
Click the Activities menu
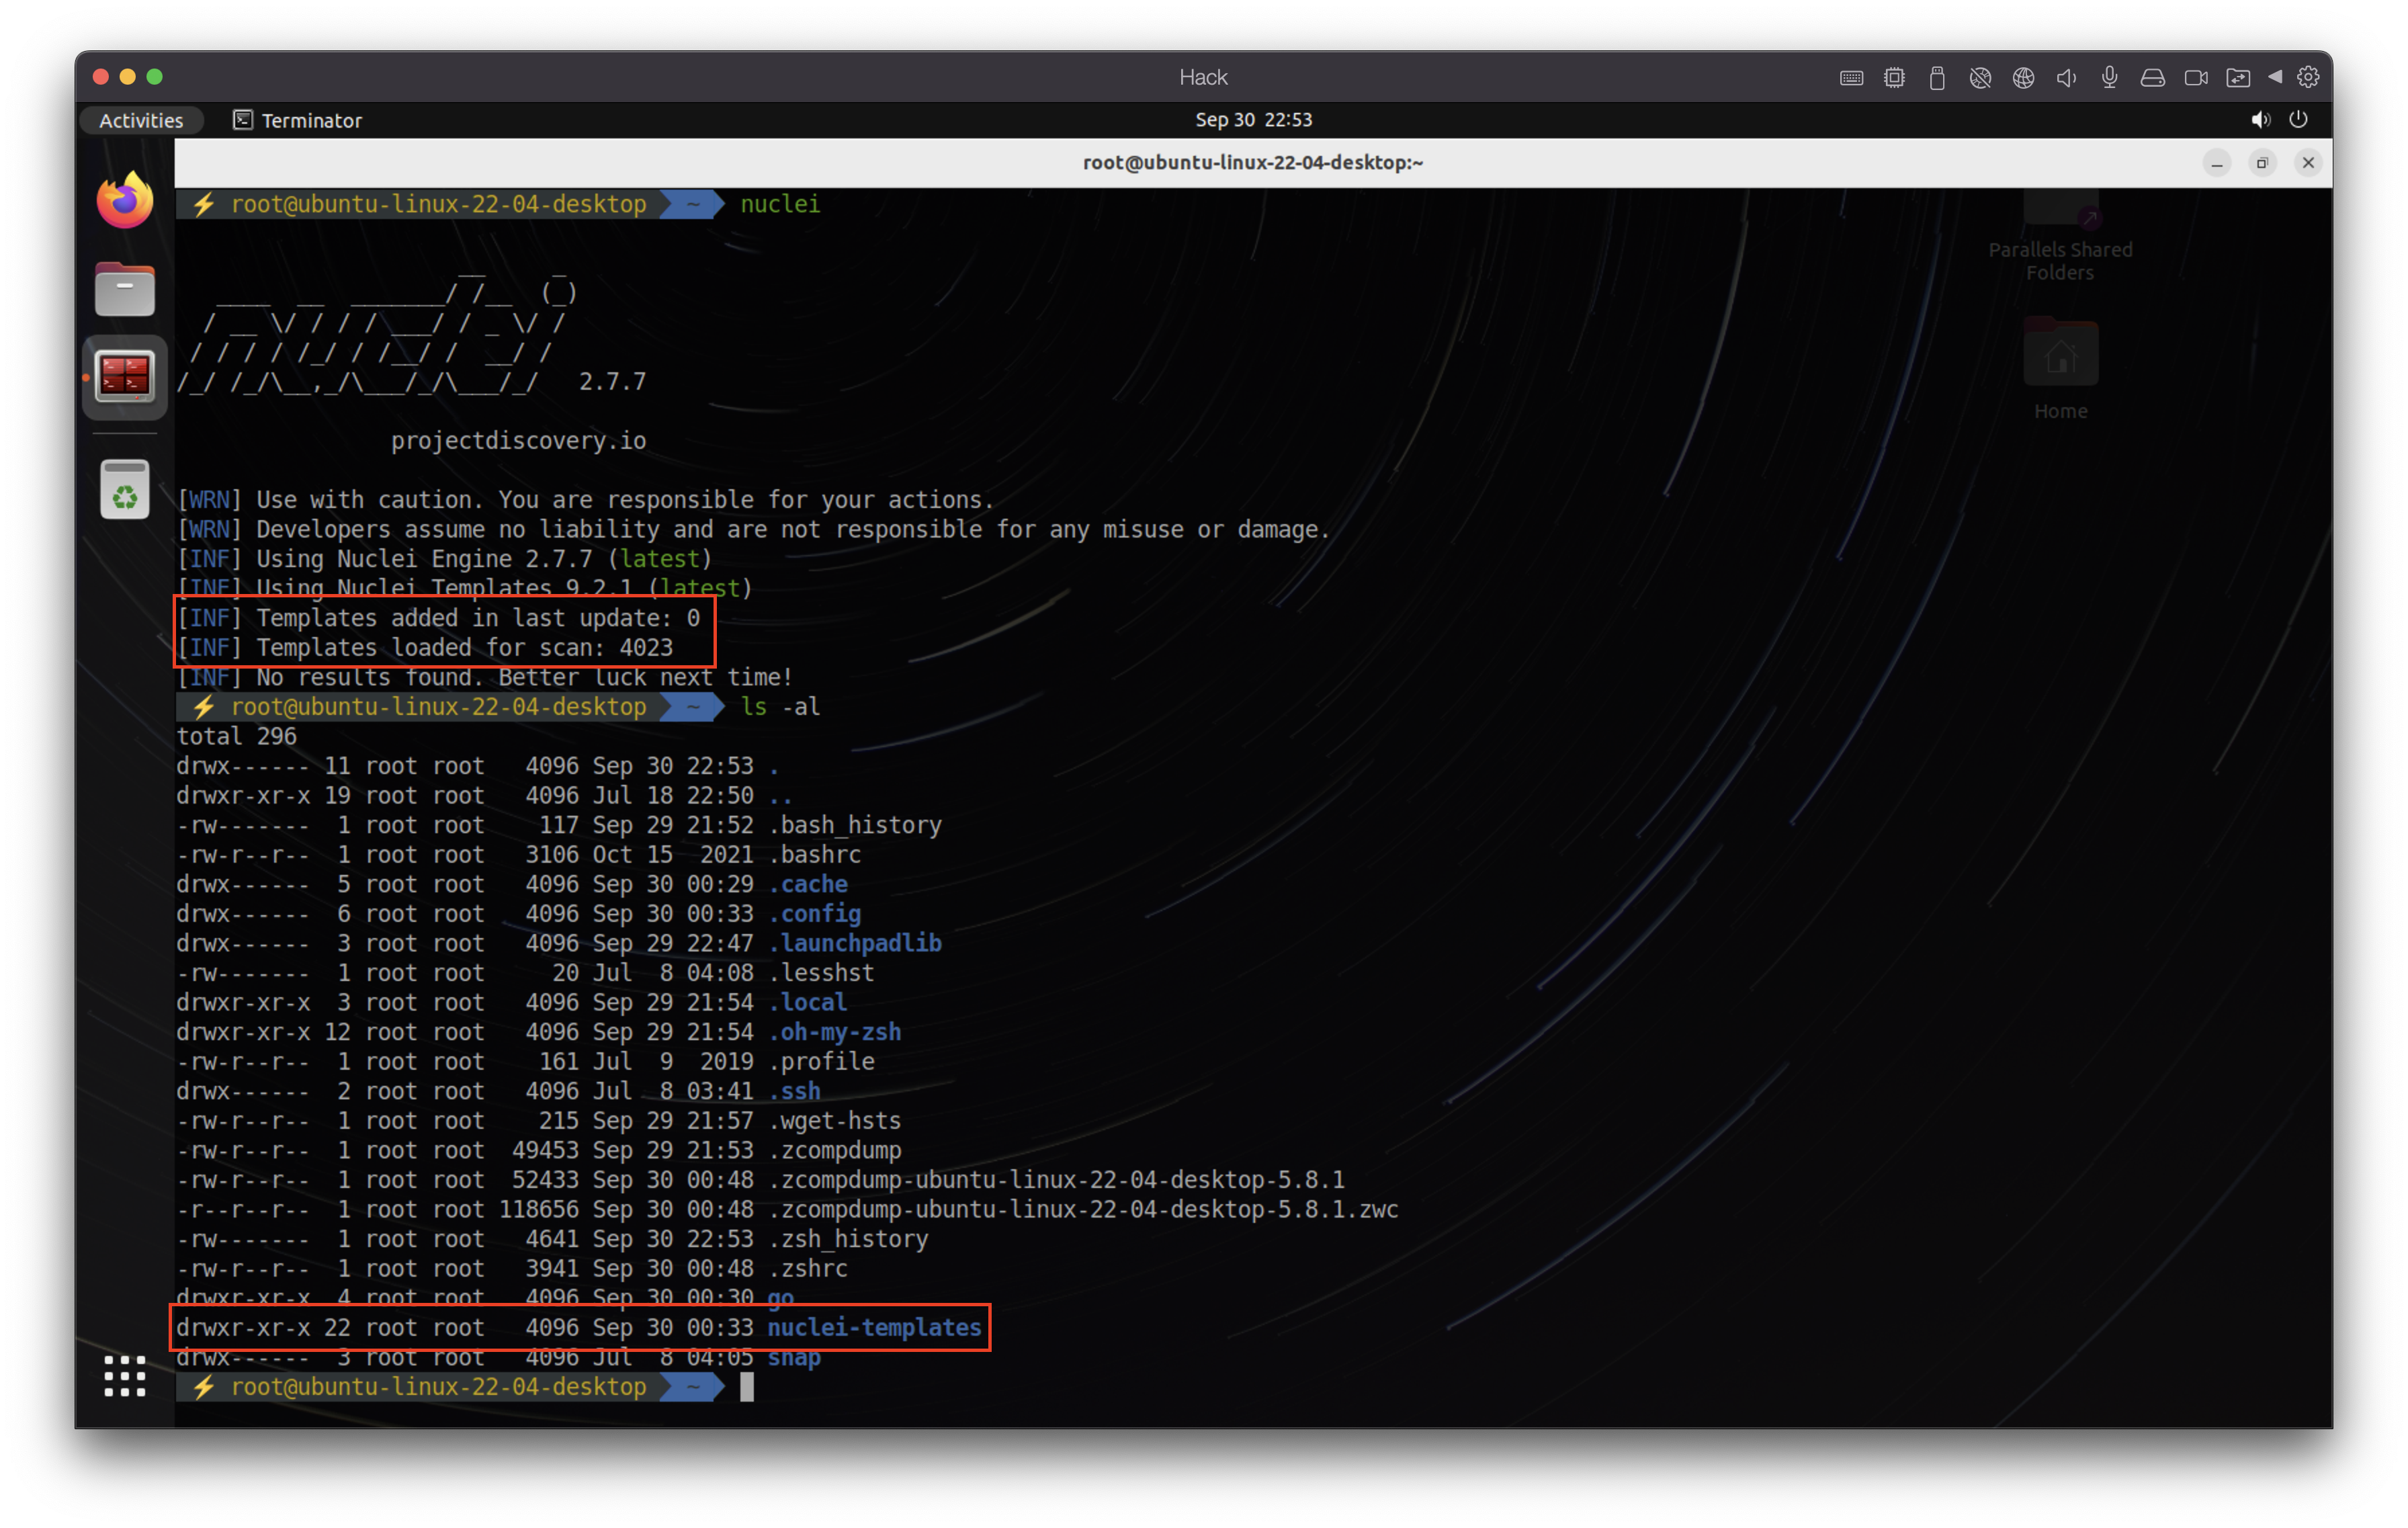click(x=141, y=120)
